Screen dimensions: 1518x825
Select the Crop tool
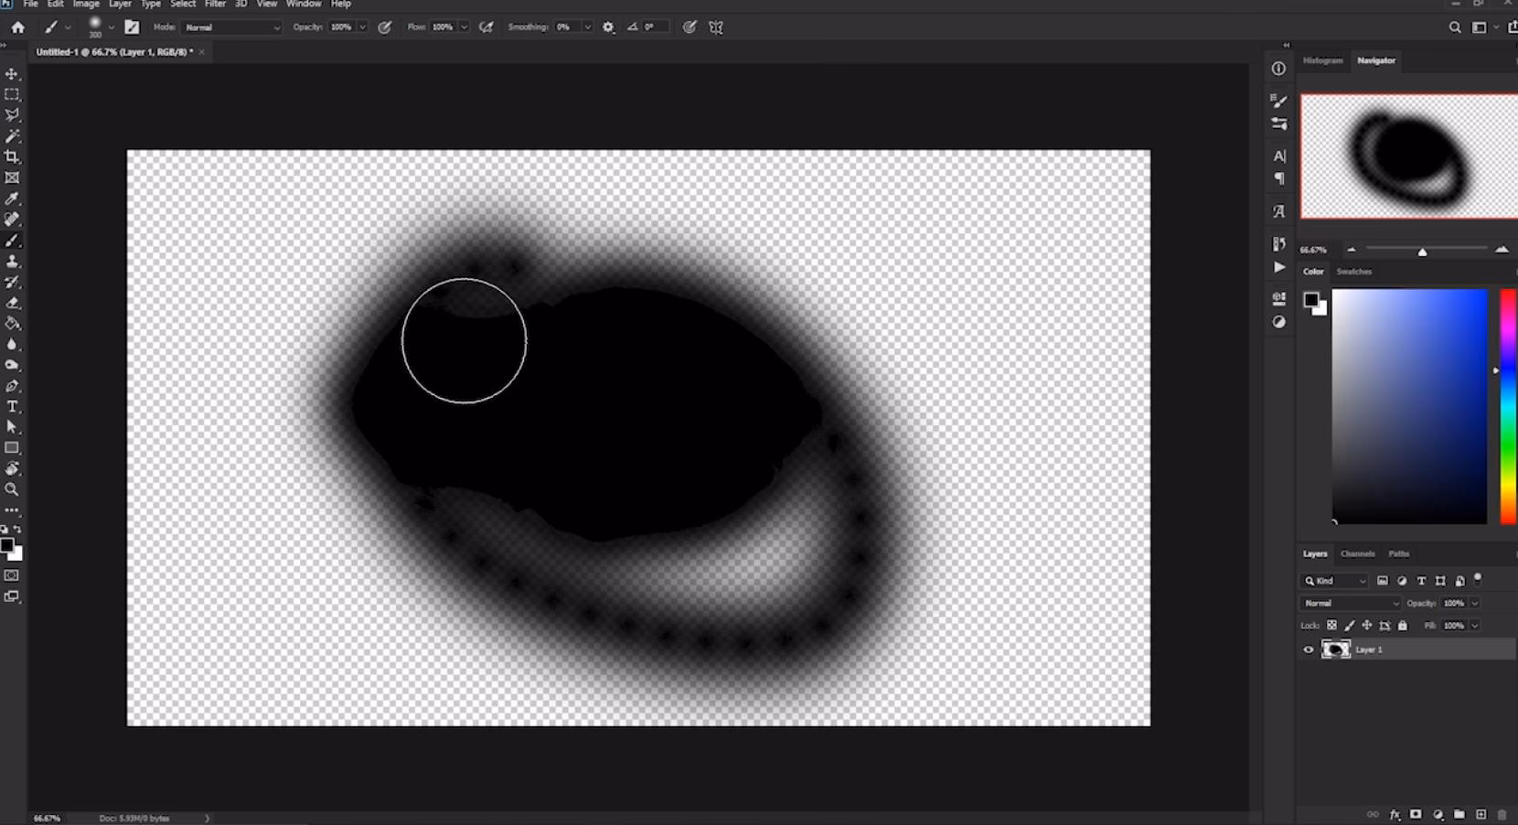tap(12, 156)
